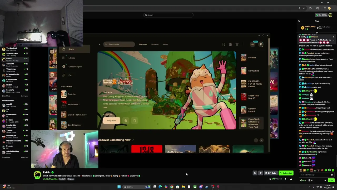337x190 pixels.
Task: Open Prodigyddk Slots & Casino channel
Action: 15,126
